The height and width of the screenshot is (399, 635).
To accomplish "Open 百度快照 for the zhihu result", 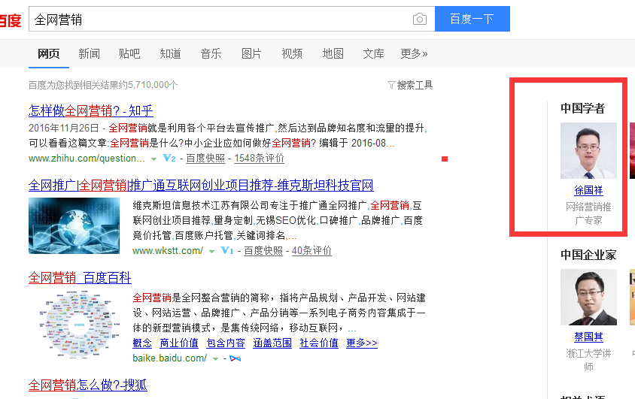I will click(x=205, y=159).
